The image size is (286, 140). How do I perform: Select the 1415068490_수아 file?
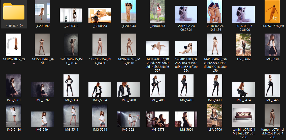click(42, 45)
